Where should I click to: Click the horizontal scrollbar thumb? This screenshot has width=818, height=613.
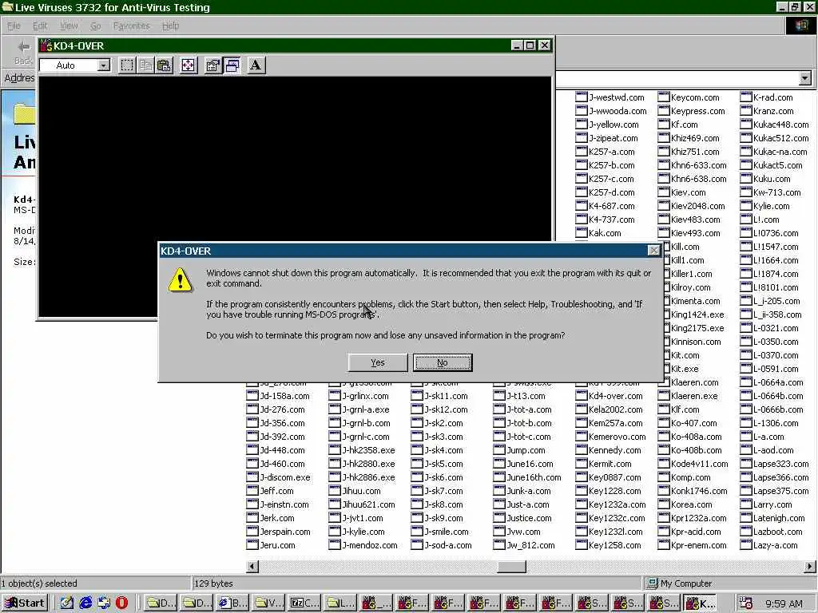pos(511,566)
